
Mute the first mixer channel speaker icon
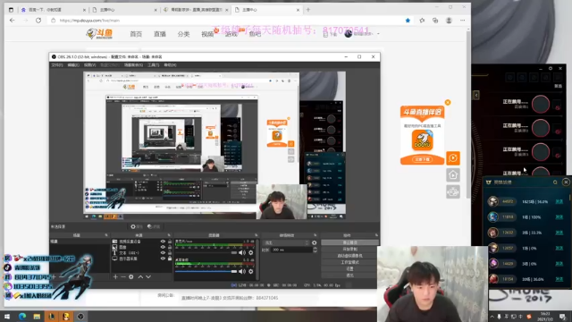(242, 252)
